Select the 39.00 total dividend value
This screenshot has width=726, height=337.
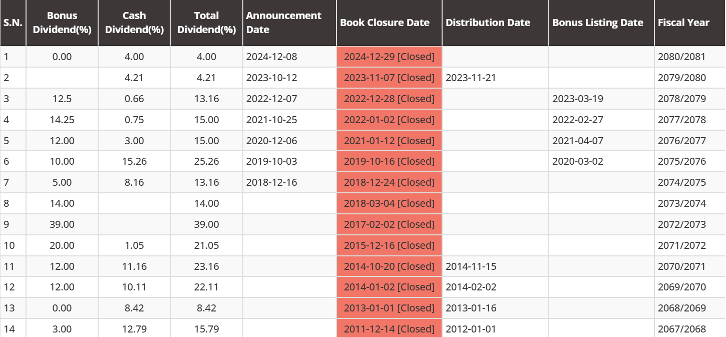[206, 224]
